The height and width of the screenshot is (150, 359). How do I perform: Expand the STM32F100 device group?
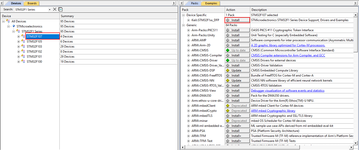18,62
